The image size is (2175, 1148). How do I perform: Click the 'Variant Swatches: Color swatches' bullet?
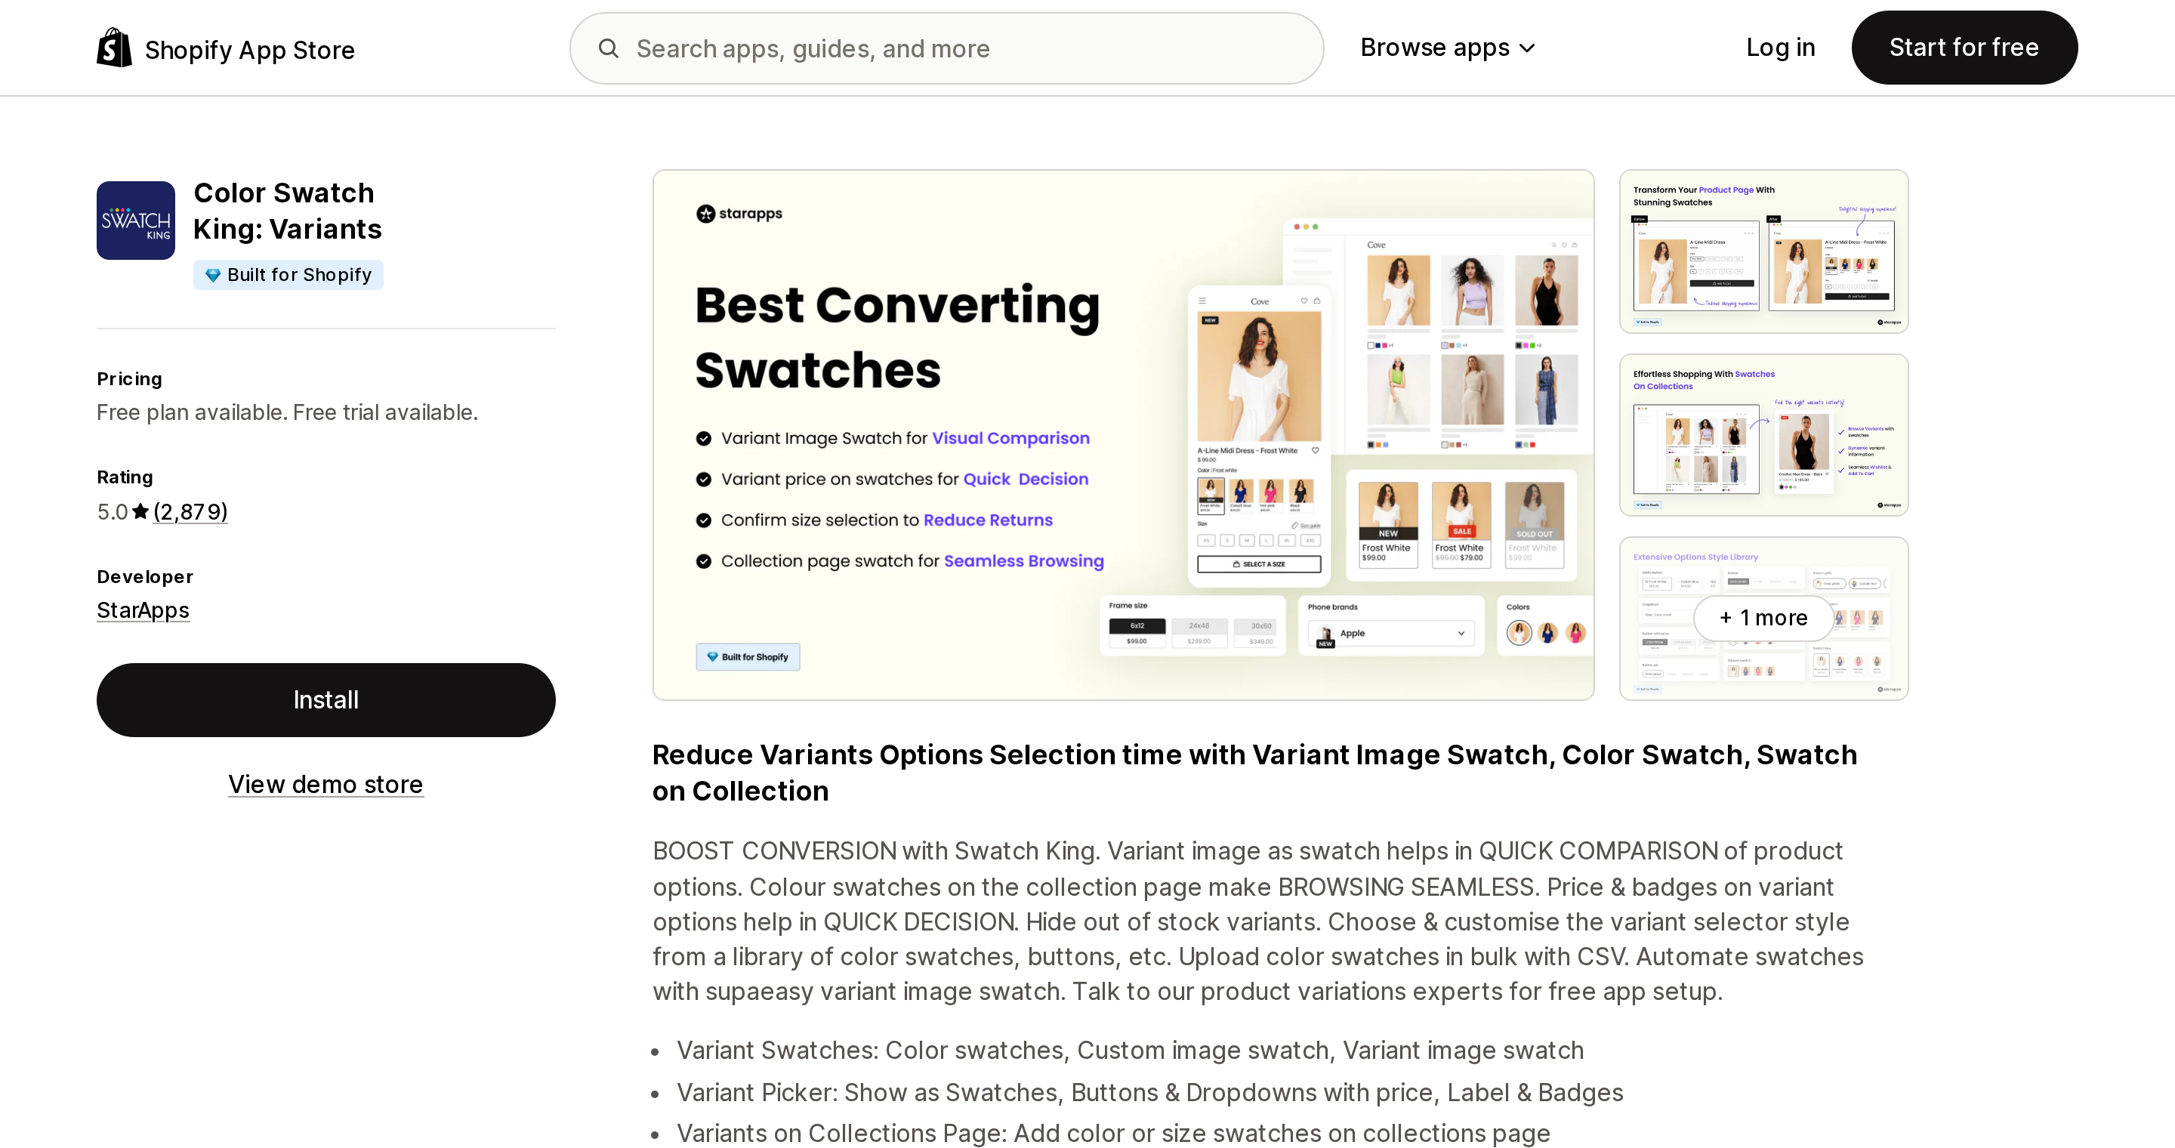pos(1130,1050)
